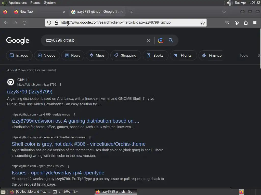This screenshot has height=195, width=261.
Task: Click the Sat Apr 1 clock in top panel
Action: click(x=247, y=3)
